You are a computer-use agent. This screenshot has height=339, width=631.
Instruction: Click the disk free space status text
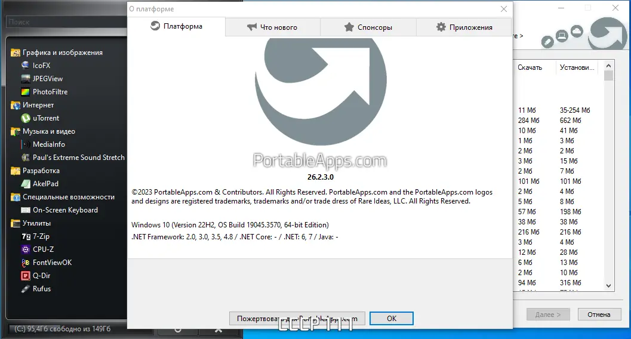point(62,329)
